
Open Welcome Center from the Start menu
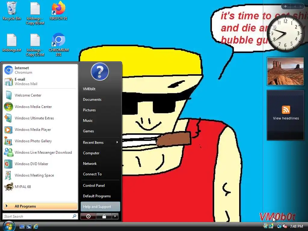pos(40,95)
